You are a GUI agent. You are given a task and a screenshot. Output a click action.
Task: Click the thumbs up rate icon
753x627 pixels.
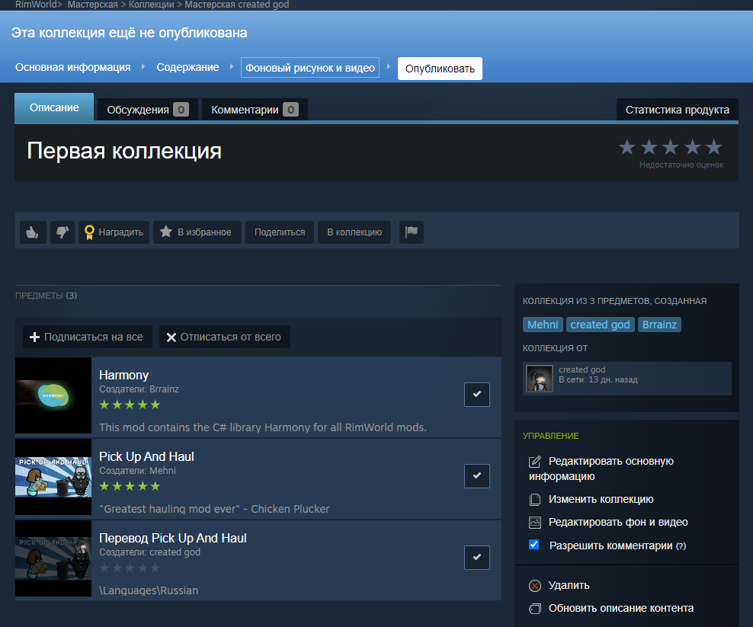[x=33, y=232]
